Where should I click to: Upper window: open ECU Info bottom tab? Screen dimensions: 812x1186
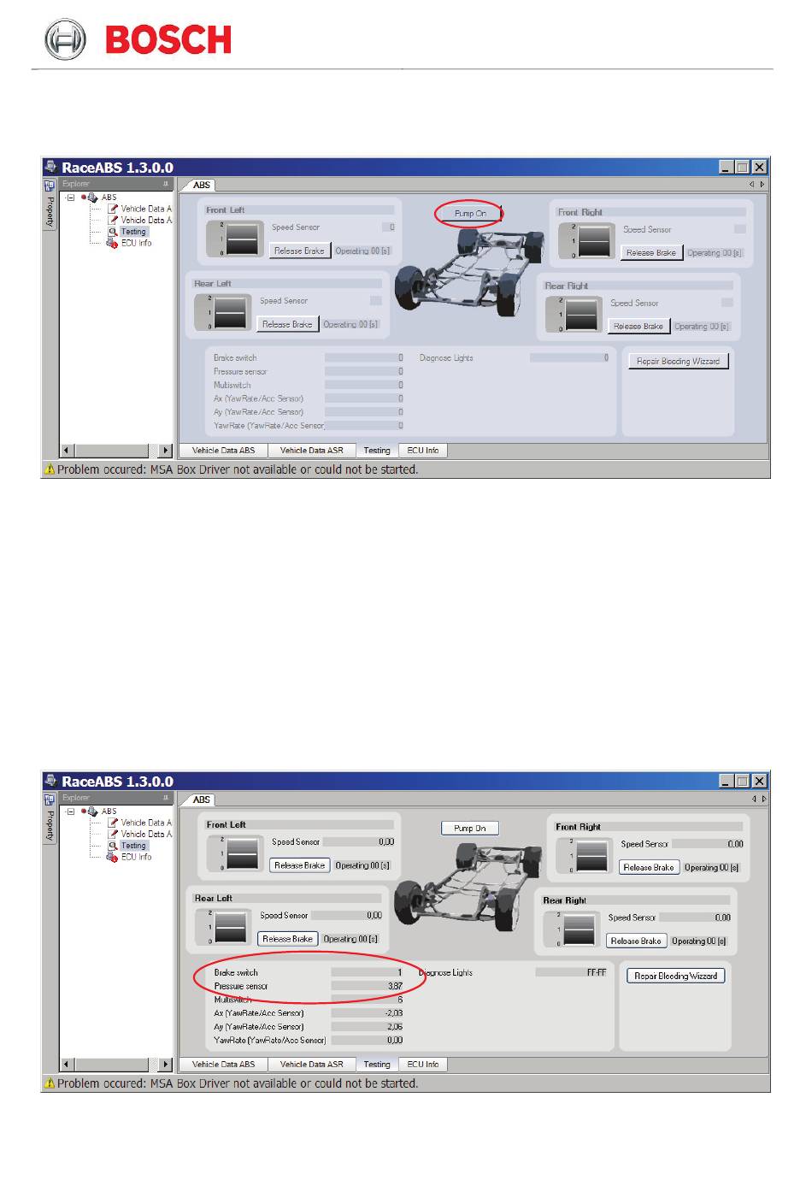[x=422, y=451]
